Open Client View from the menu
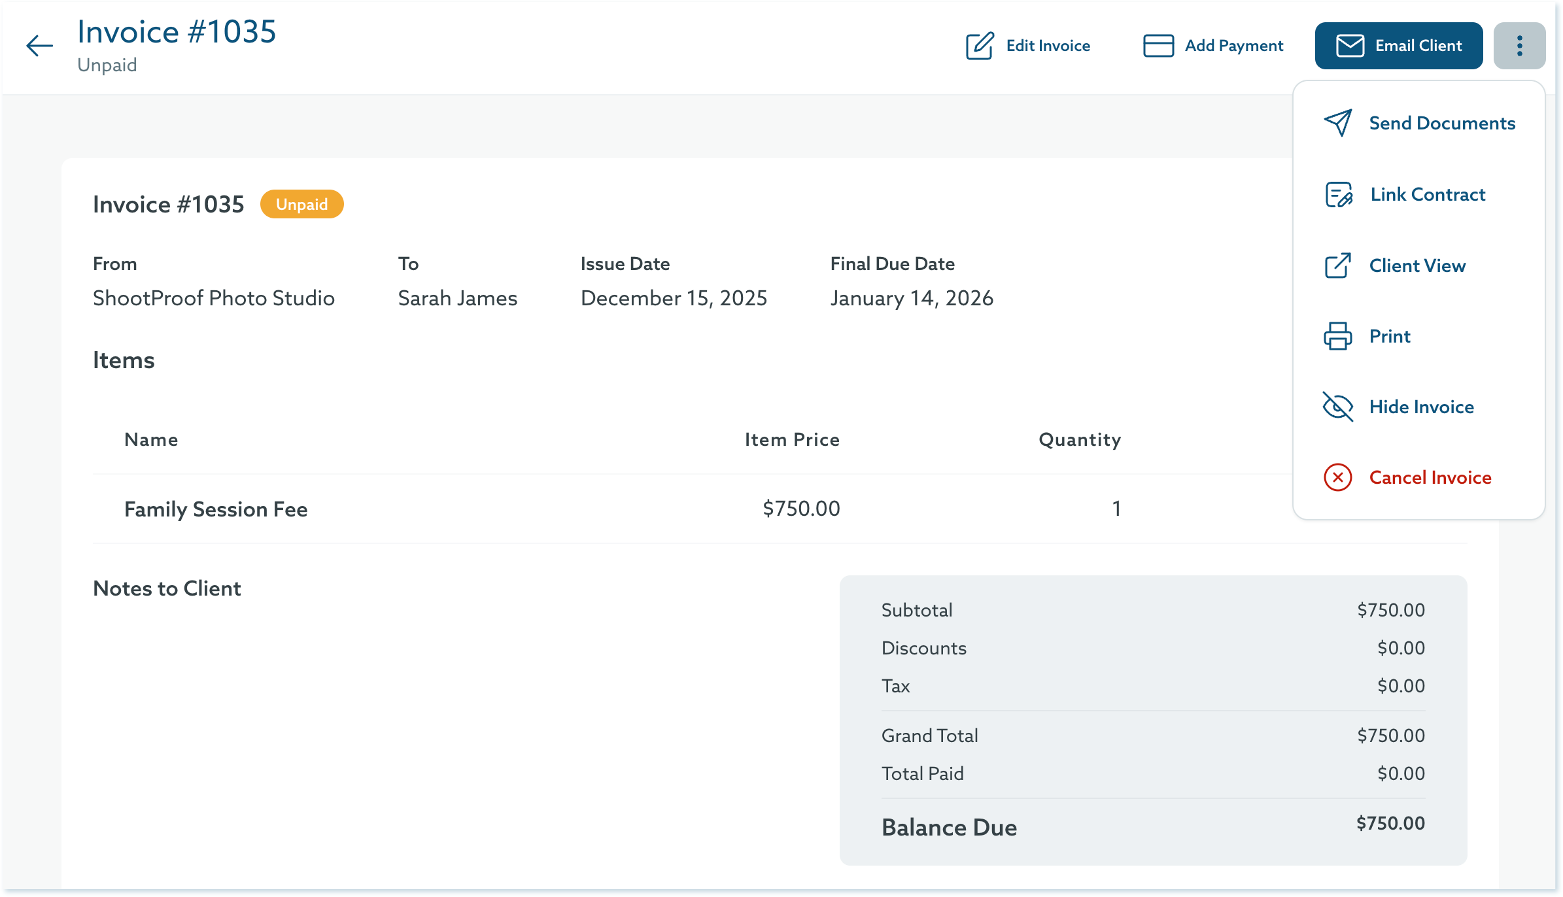This screenshot has width=1563, height=897. 1417,265
